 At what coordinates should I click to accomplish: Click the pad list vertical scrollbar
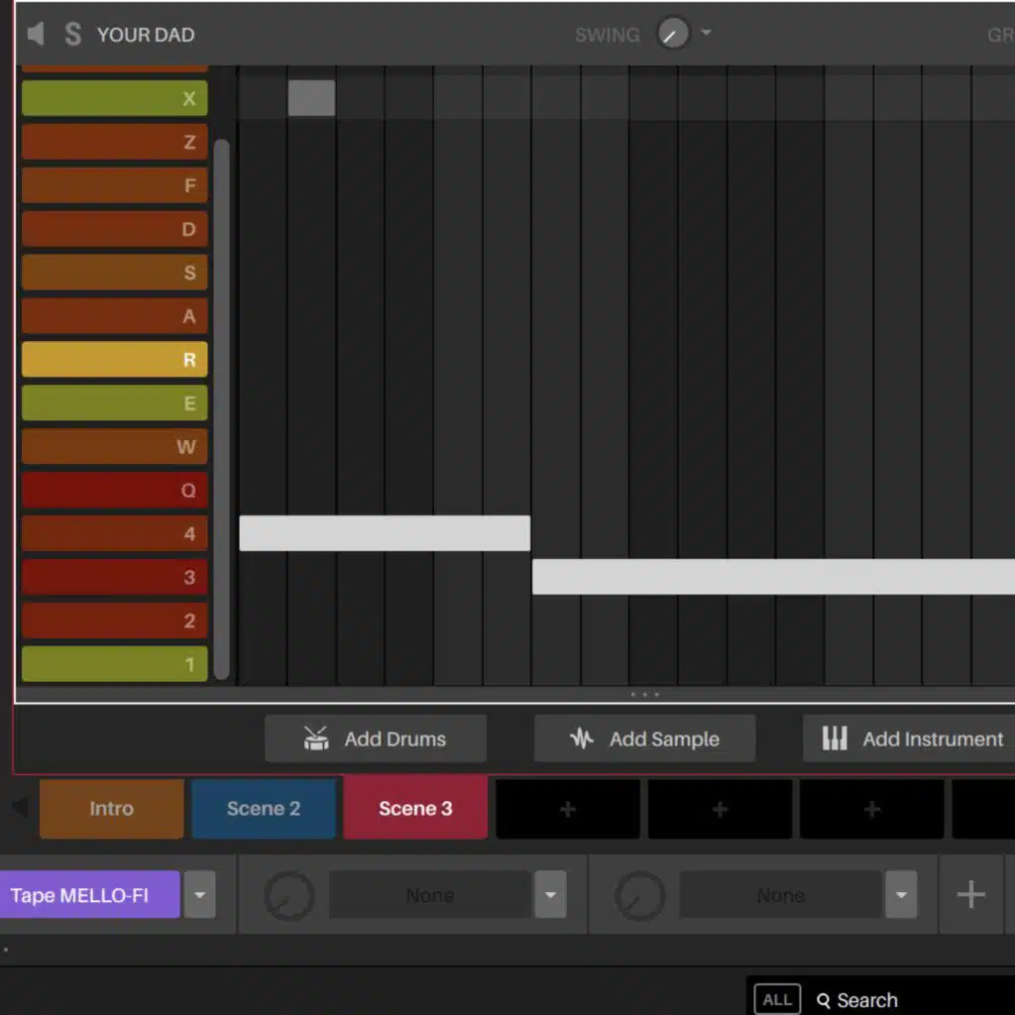point(221,409)
